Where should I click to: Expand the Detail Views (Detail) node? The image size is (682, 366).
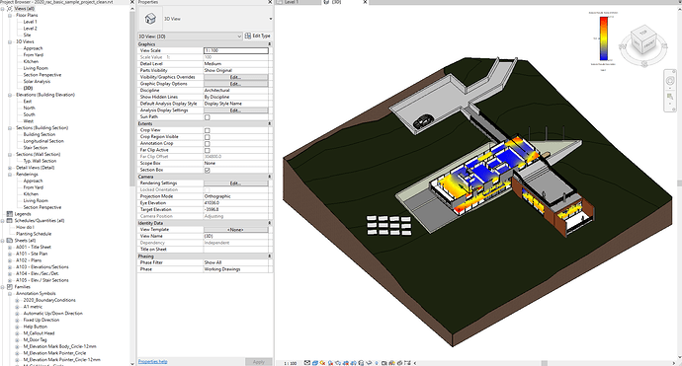coord(10,168)
